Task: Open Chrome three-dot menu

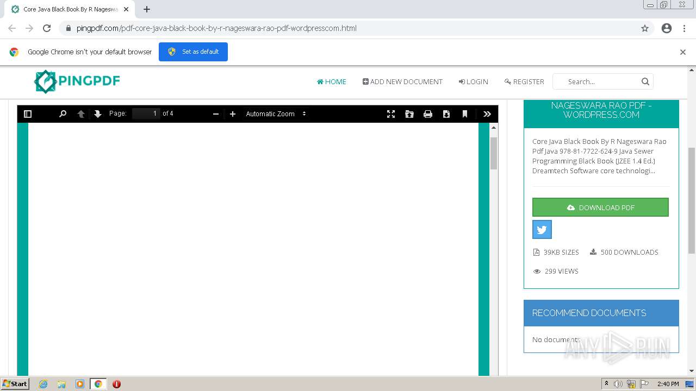Action: tap(684, 28)
